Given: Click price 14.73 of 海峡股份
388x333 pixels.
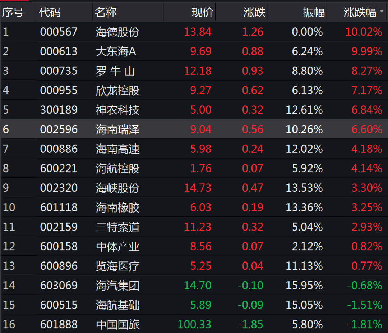Looking at the screenshot, I should [198, 188].
